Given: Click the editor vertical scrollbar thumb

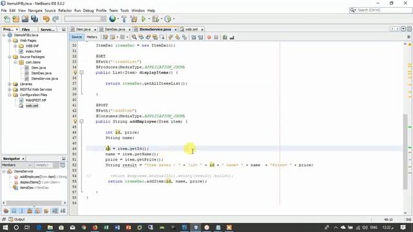Looking at the screenshot, I should [x=405, y=151].
